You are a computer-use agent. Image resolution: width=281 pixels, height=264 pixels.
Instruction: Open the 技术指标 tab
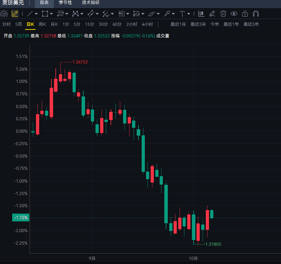tap(91, 3)
